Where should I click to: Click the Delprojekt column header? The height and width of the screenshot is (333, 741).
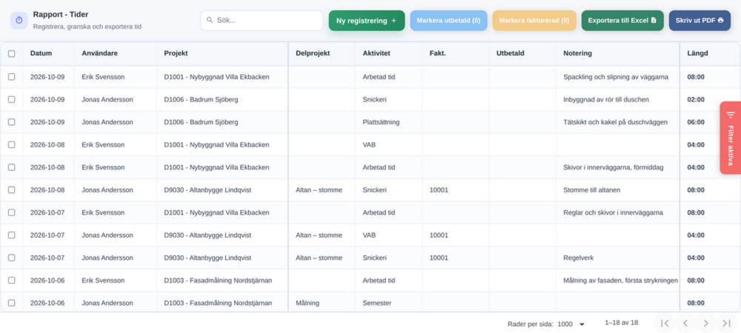tap(313, 53)
